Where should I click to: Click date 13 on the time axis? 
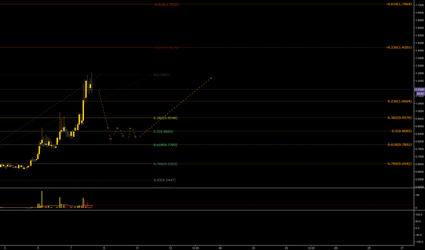point(170,248)
